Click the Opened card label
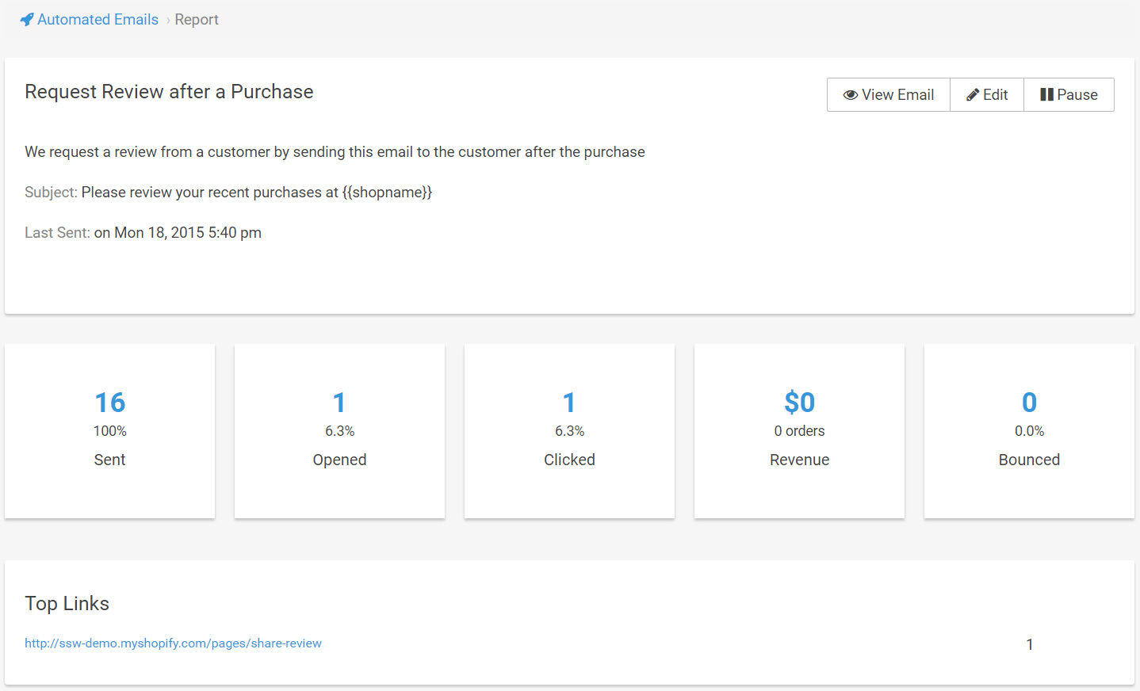 tap(339, 460)
